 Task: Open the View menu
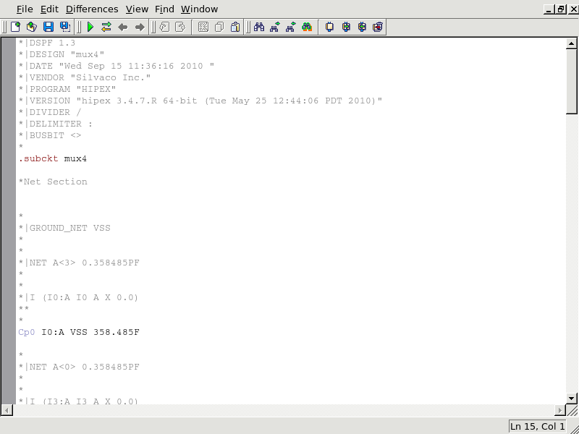(x=137, y=9)
